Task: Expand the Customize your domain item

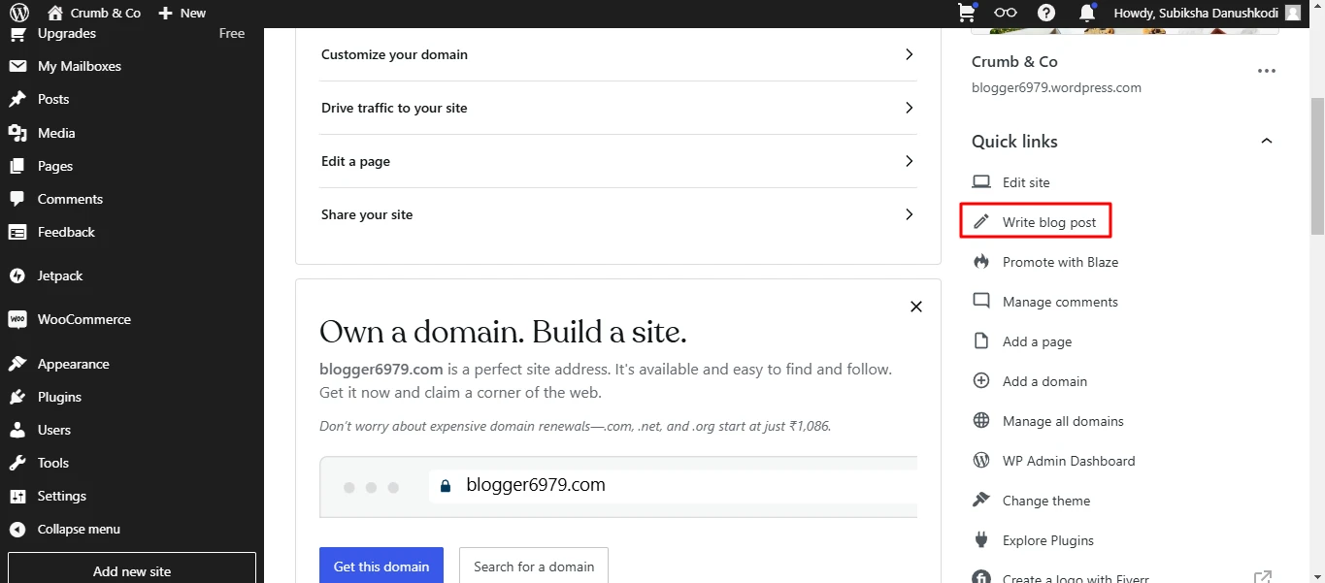Action: pos(617,55)
